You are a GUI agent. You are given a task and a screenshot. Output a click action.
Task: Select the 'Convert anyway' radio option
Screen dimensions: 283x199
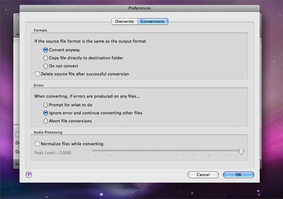[x=46, y=50]
